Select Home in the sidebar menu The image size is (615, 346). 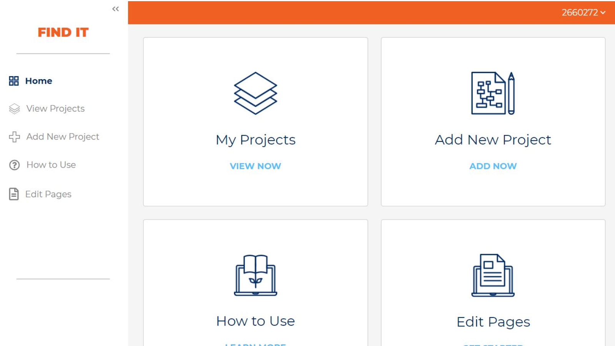(38, 81)
